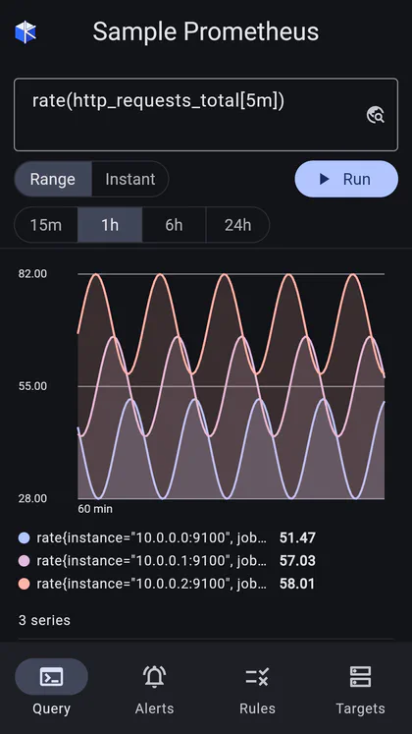The image size is (412, 734).
Task: Switch query mode to Range
Action: [53, 179]
